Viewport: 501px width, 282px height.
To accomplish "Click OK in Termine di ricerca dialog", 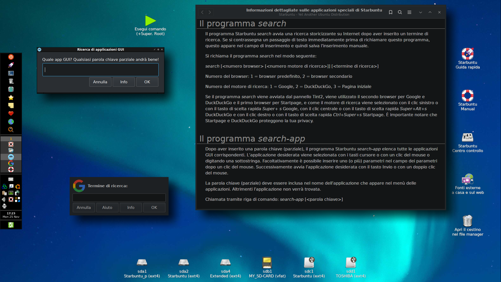I will pos(154,208).
